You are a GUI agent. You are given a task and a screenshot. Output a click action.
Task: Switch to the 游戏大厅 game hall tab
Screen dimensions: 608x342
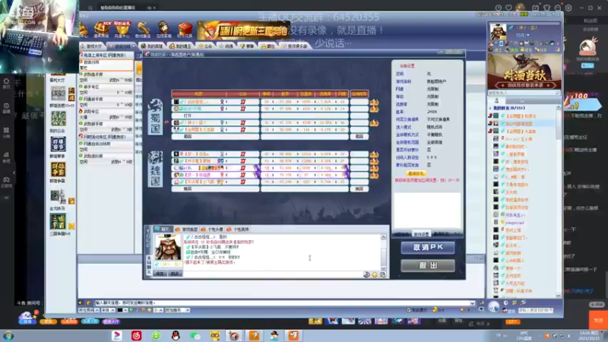pyautogui.click(x=91, y=46)
